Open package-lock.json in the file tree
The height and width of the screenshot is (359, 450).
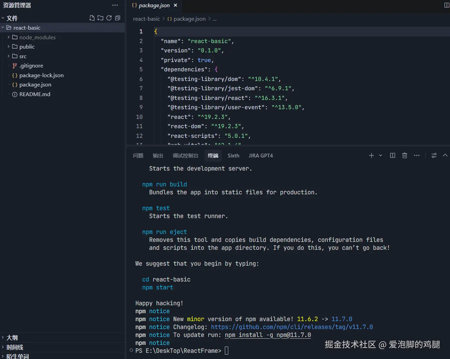pyautogui.click(x=41, y=75)
